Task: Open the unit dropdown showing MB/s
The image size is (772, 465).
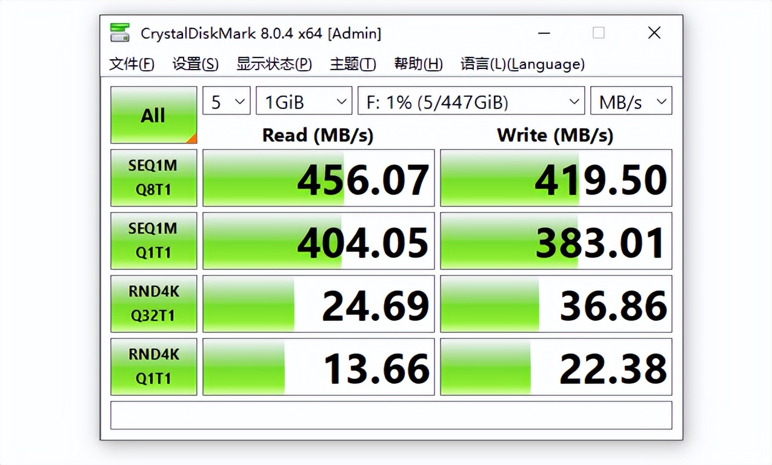Action: [631, 101]
